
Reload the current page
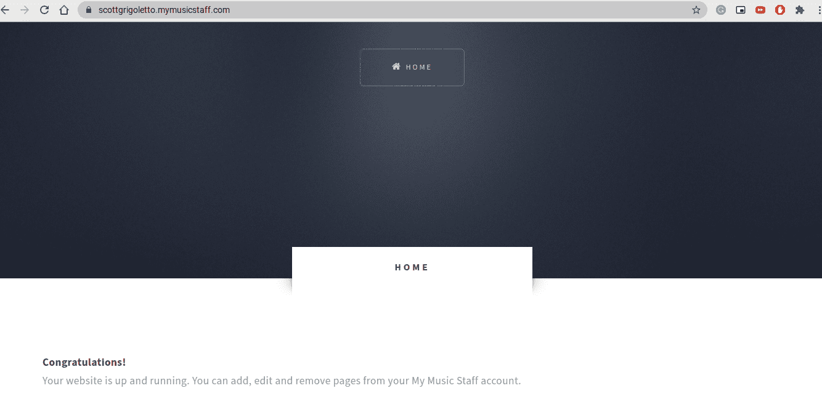coord(44,10)
